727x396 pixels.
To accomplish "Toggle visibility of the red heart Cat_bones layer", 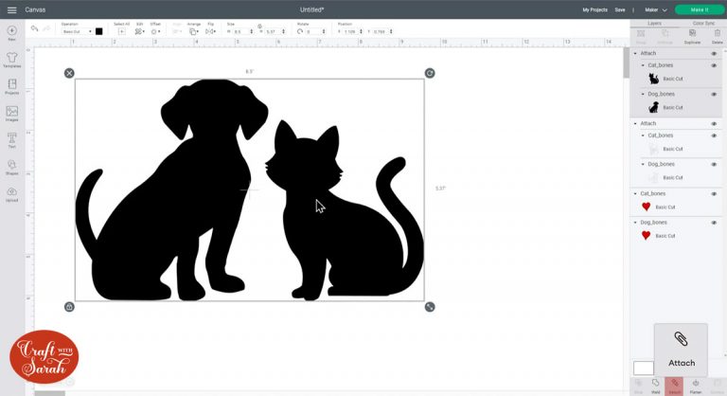I will click(714, 193).
